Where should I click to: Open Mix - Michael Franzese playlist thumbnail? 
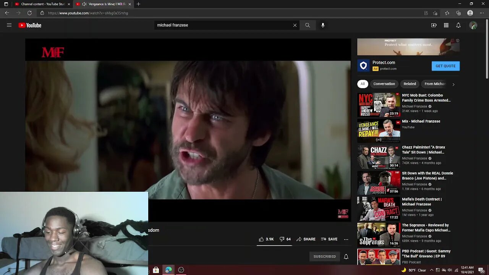(x=379, y=131)
